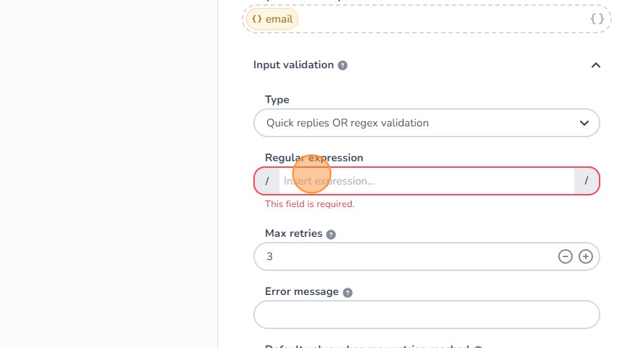This screenshot has height=348, width=625.
Task: Click the help icon next to Input validation
Action: pos(343,65)
